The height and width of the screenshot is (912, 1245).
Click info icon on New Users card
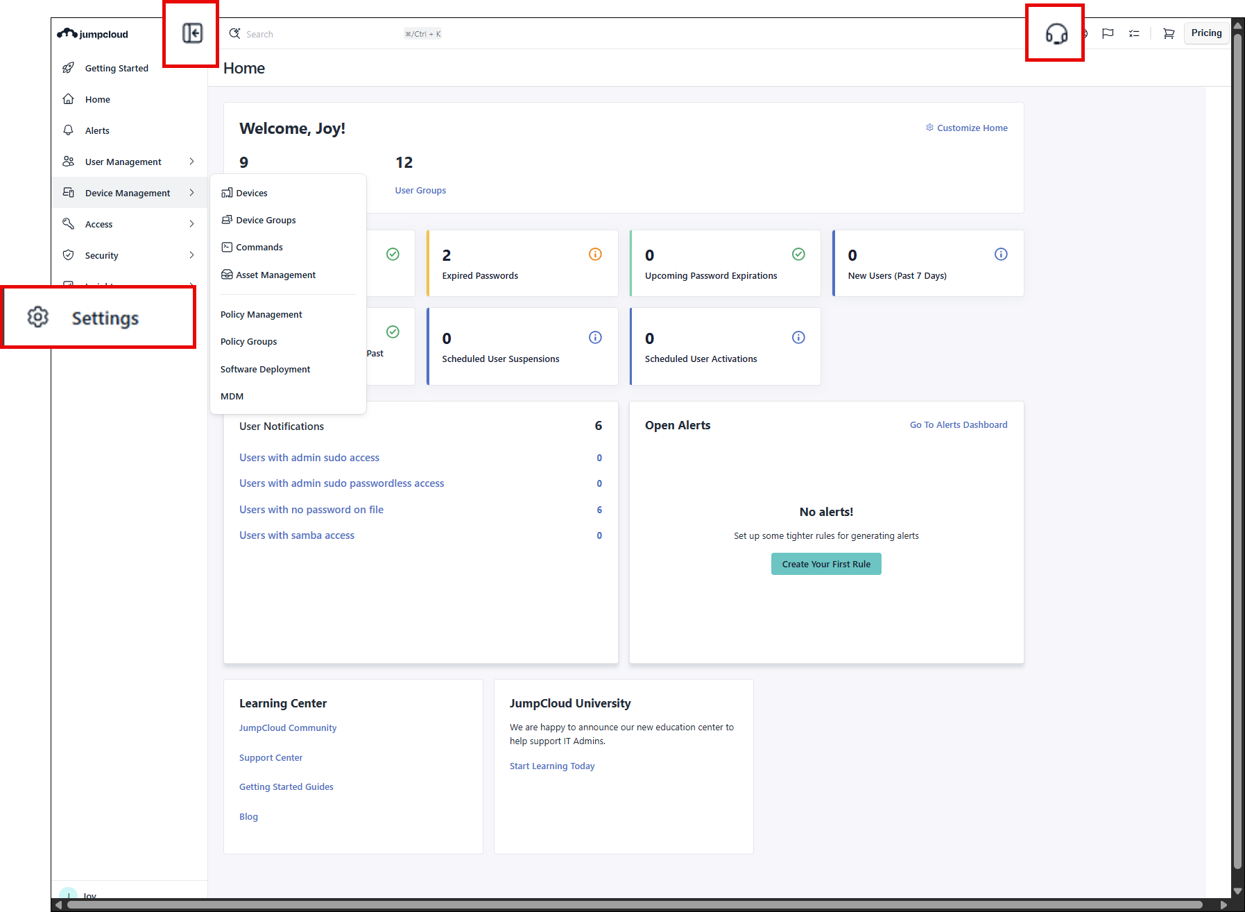tap(1001, 255)
